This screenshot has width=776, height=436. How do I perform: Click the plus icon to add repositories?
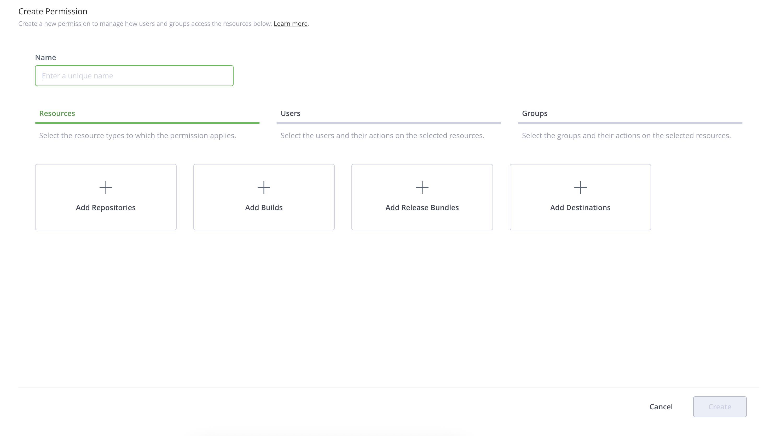106,187
